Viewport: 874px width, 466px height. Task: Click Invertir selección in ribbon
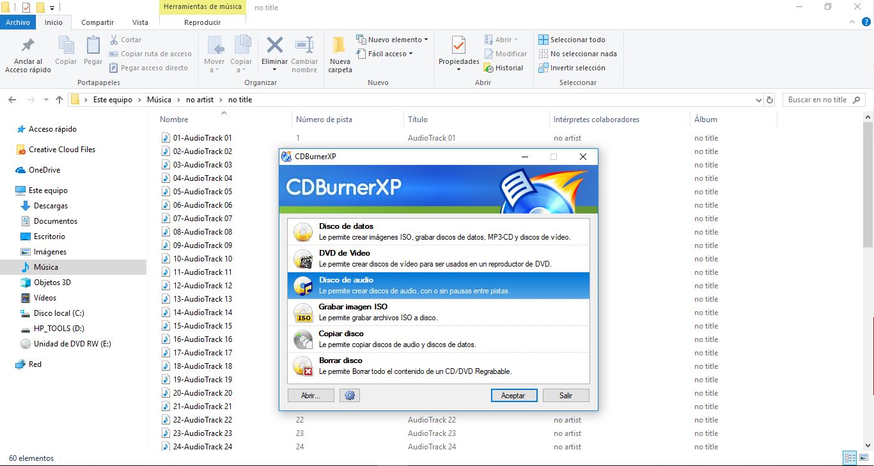click(572, 68)
